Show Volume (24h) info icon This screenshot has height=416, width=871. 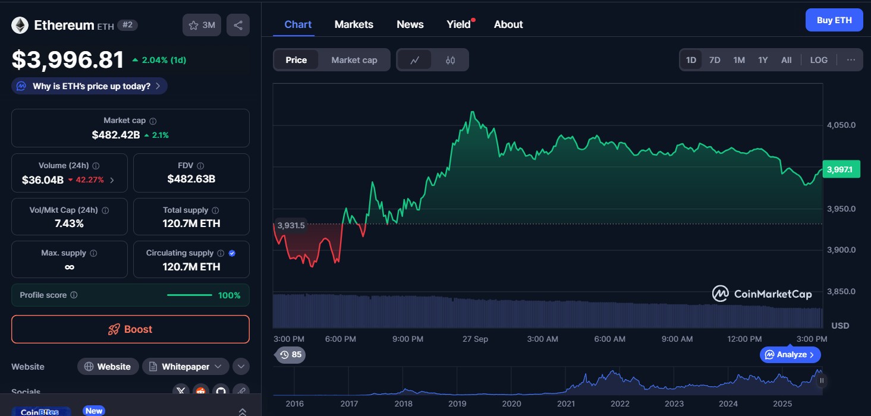click(96, 166)
